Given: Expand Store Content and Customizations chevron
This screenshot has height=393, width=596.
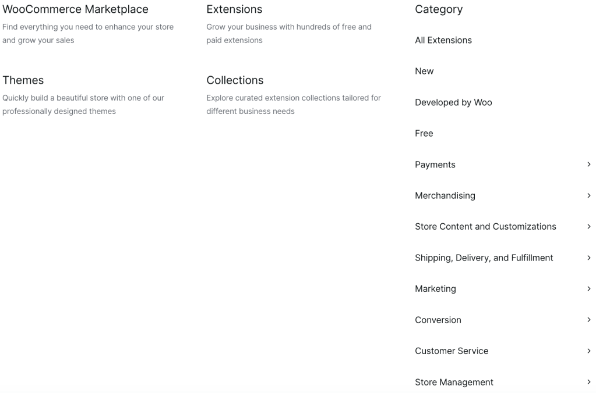Looking at the screenshot, I should pos(589,227).
